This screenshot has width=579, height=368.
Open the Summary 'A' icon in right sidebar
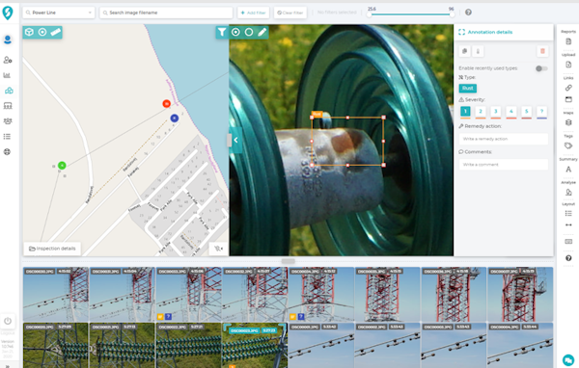point(568,170)
